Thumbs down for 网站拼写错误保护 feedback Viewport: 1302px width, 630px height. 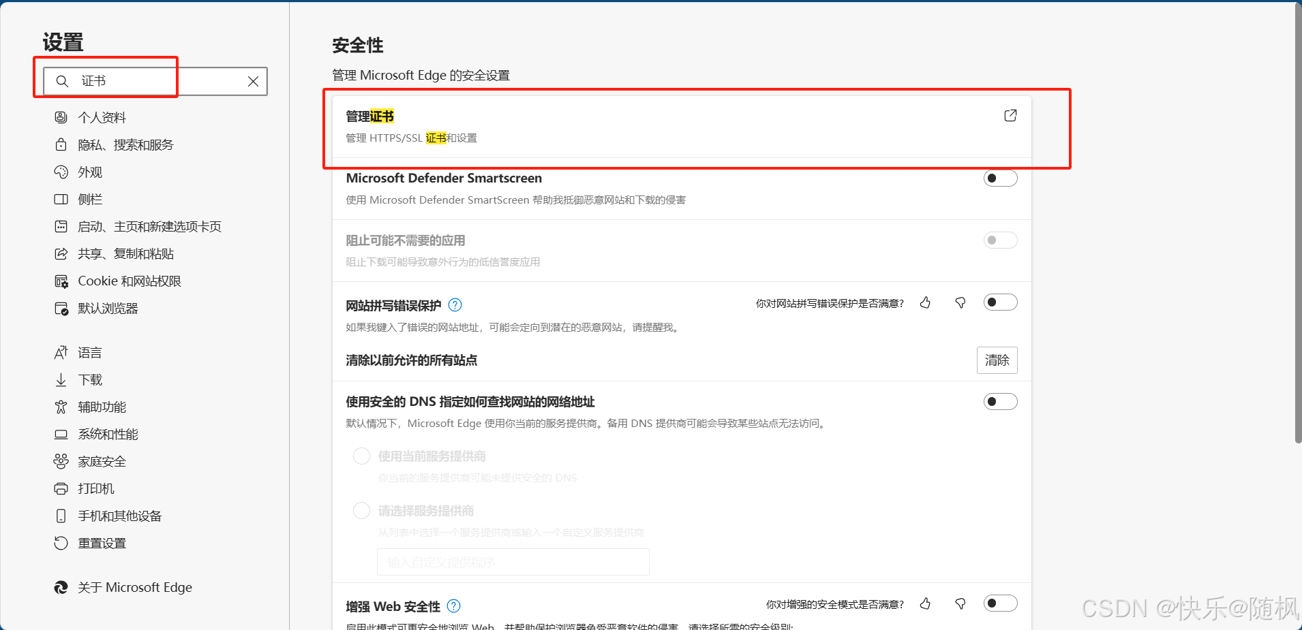(960, 303)
